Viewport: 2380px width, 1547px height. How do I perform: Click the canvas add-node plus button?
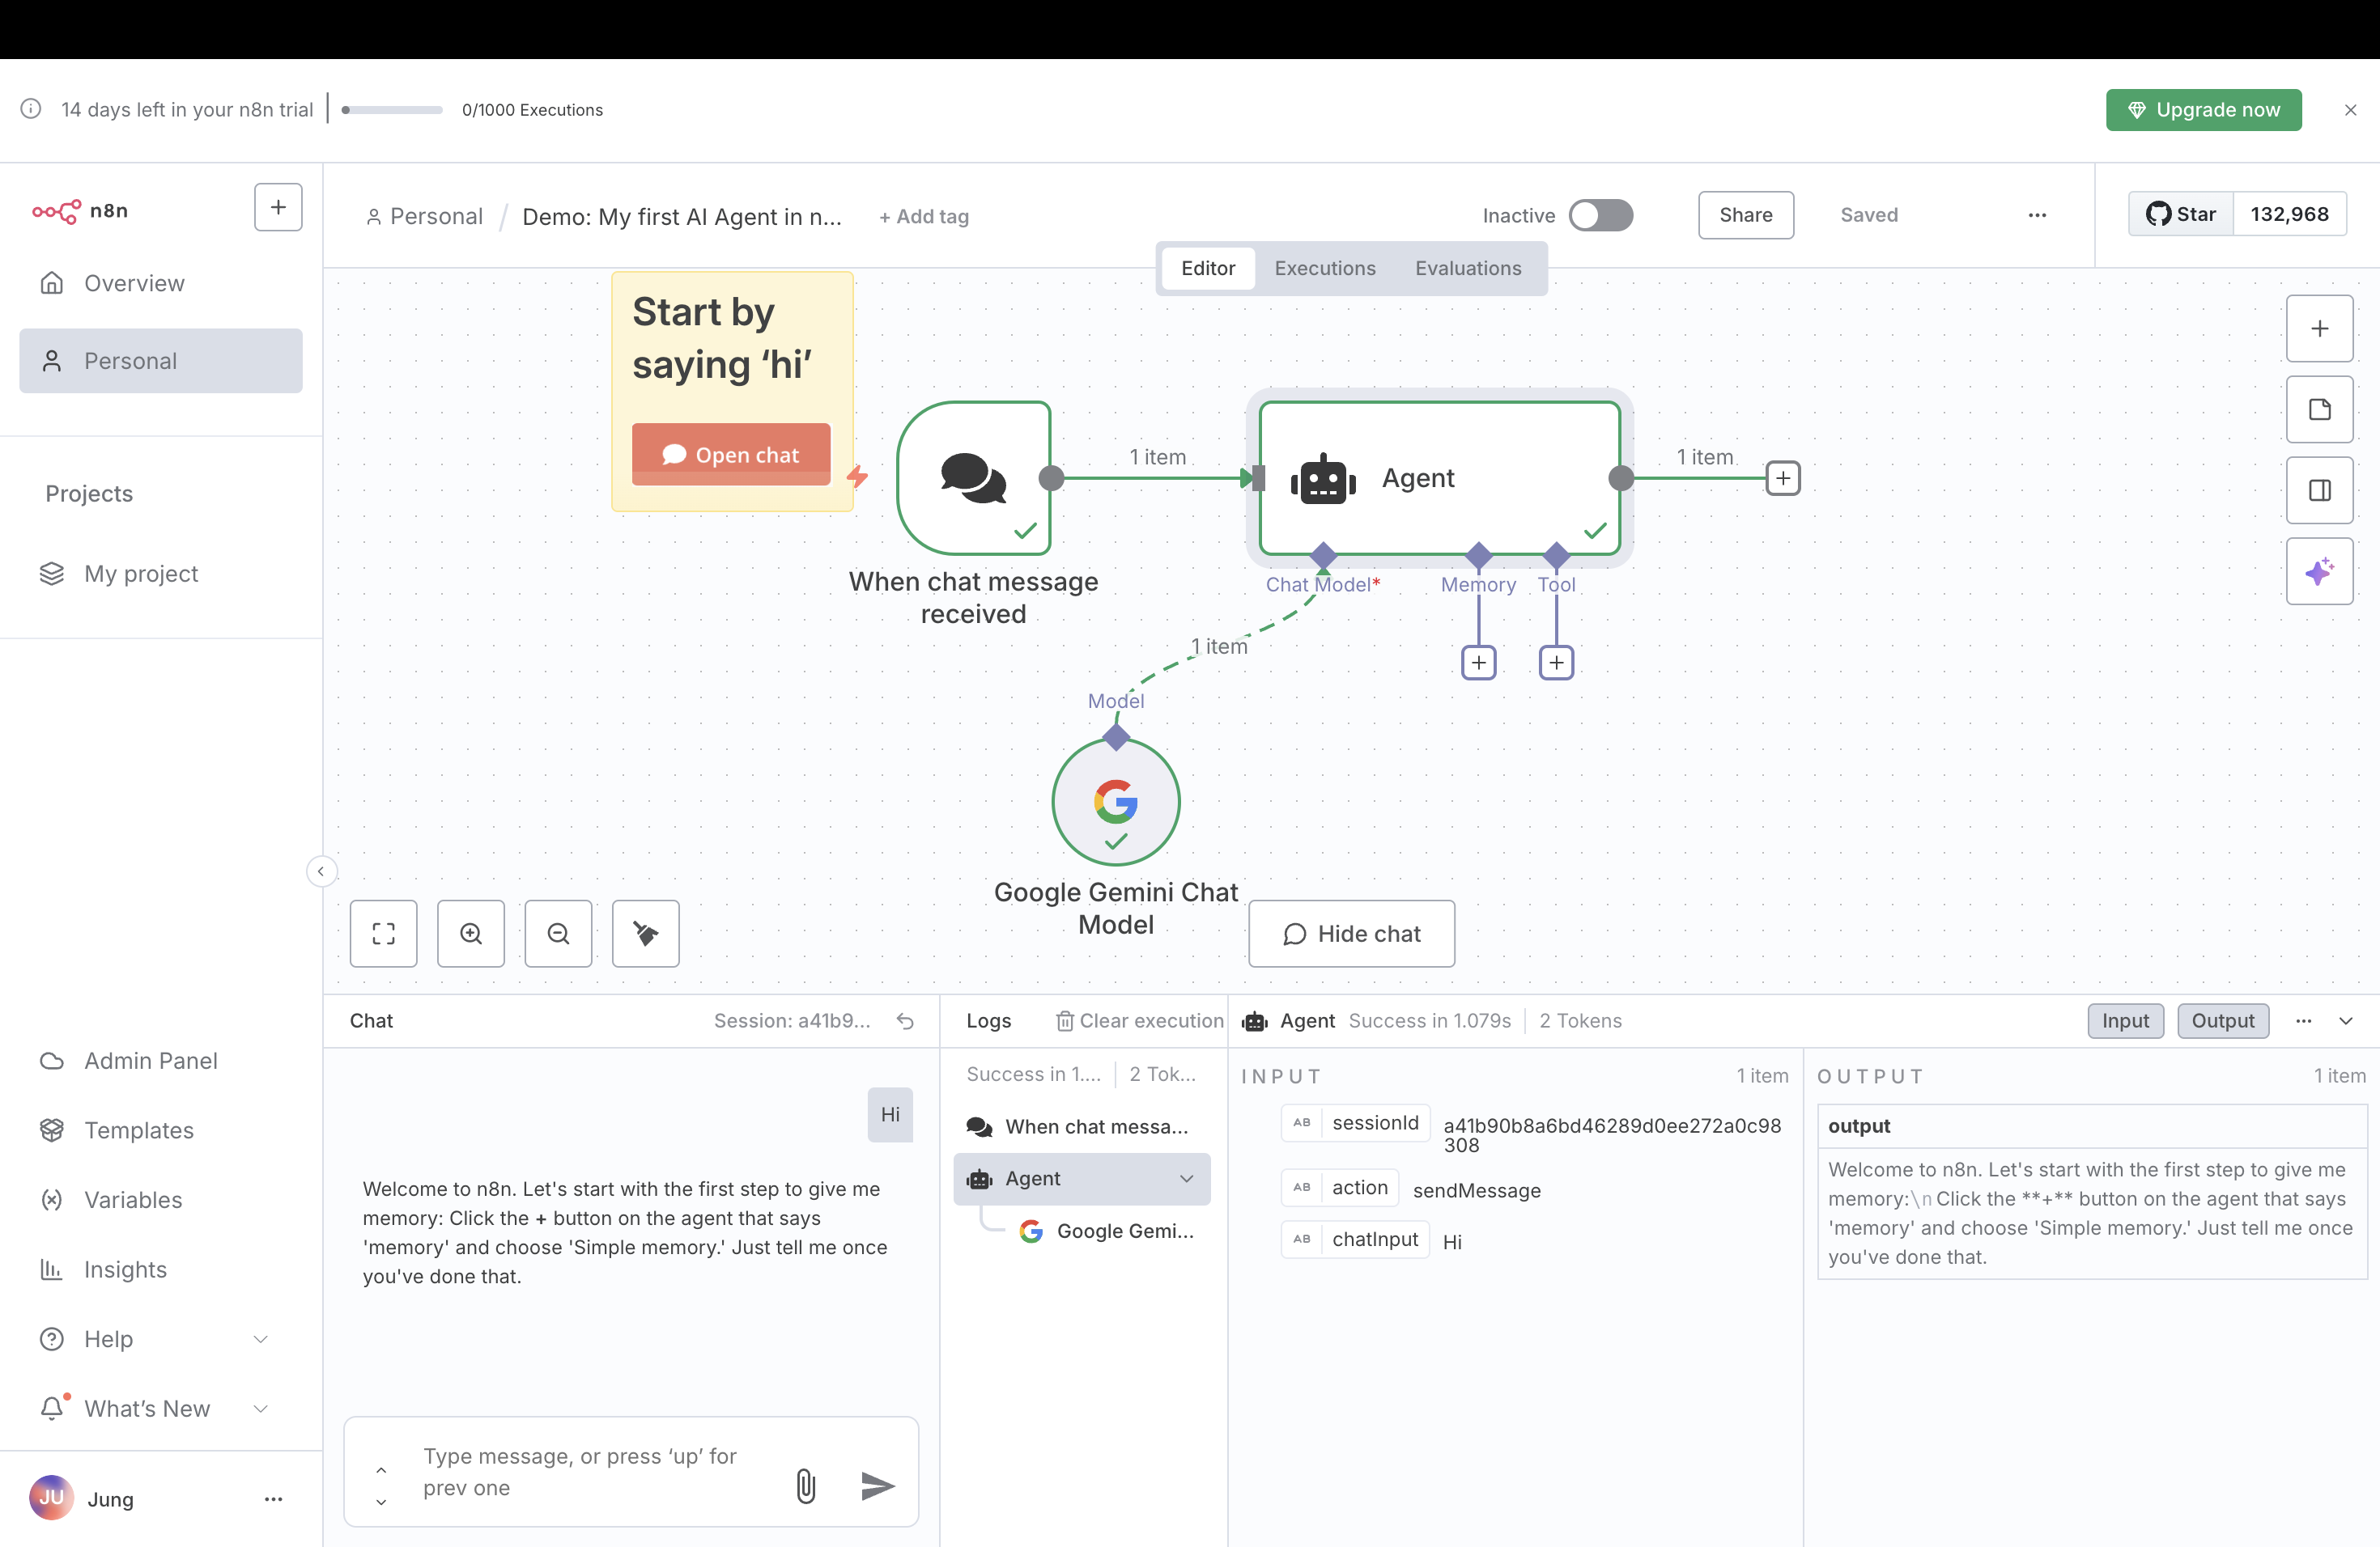point(2319,328)
